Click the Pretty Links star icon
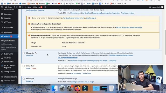 [2, 27]
